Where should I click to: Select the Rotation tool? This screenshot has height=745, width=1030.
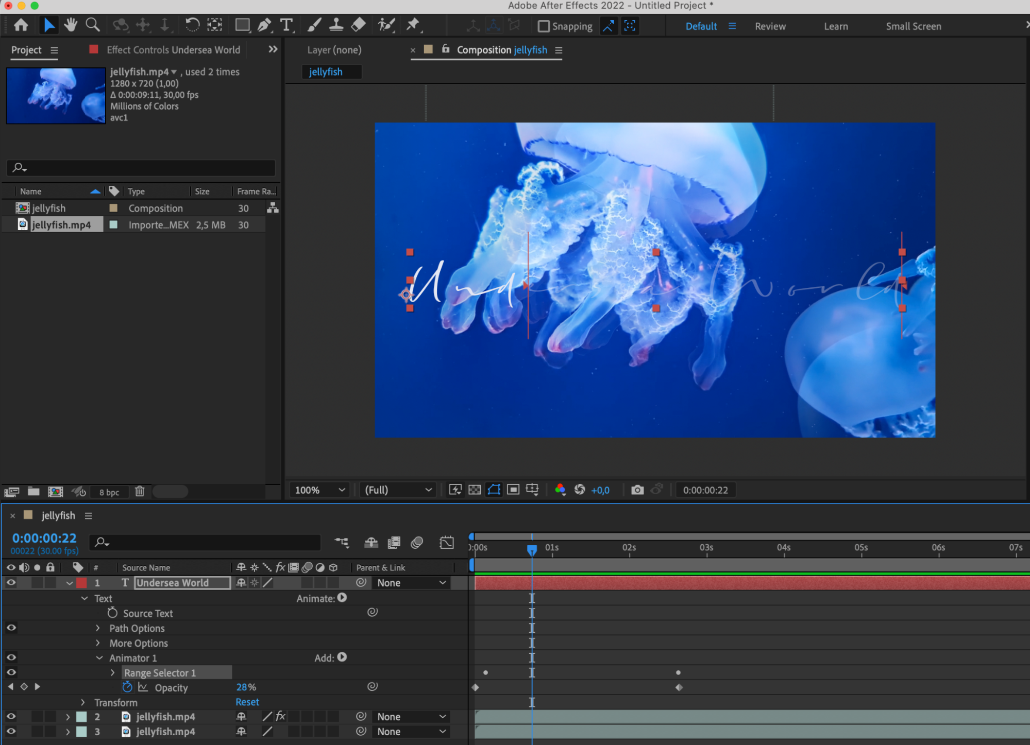click(192, 25)
